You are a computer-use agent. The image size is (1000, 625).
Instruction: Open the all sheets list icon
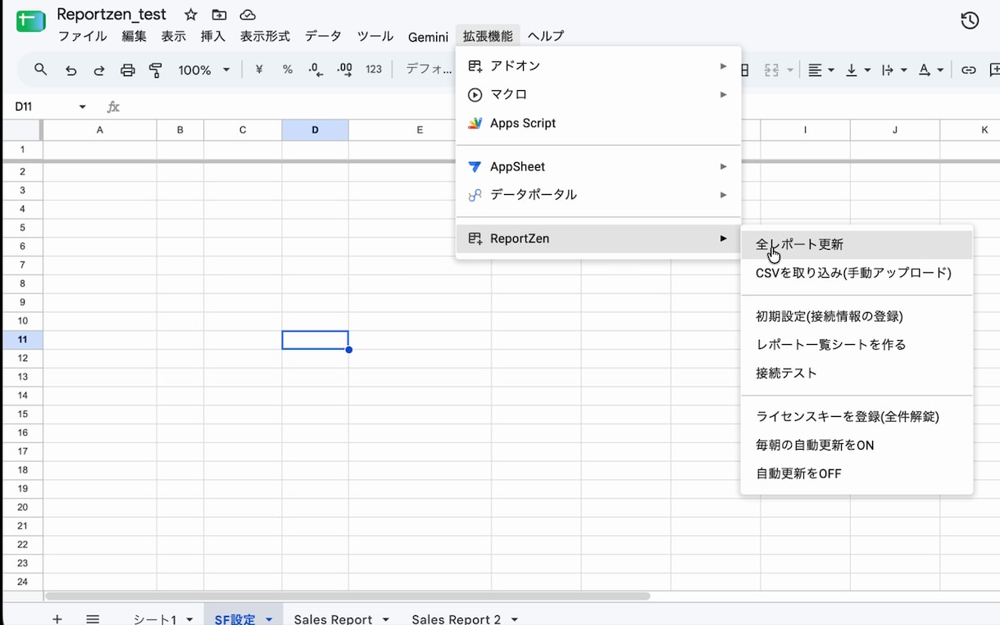coord(93,619)
